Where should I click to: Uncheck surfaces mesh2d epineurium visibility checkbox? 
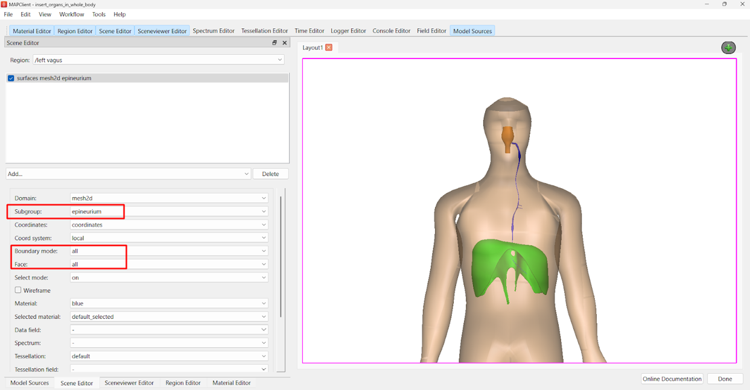tap(11, 78)
